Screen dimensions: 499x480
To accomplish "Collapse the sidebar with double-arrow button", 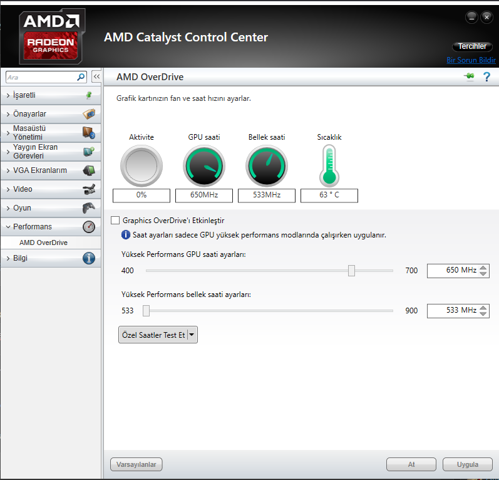I will 97,76.
